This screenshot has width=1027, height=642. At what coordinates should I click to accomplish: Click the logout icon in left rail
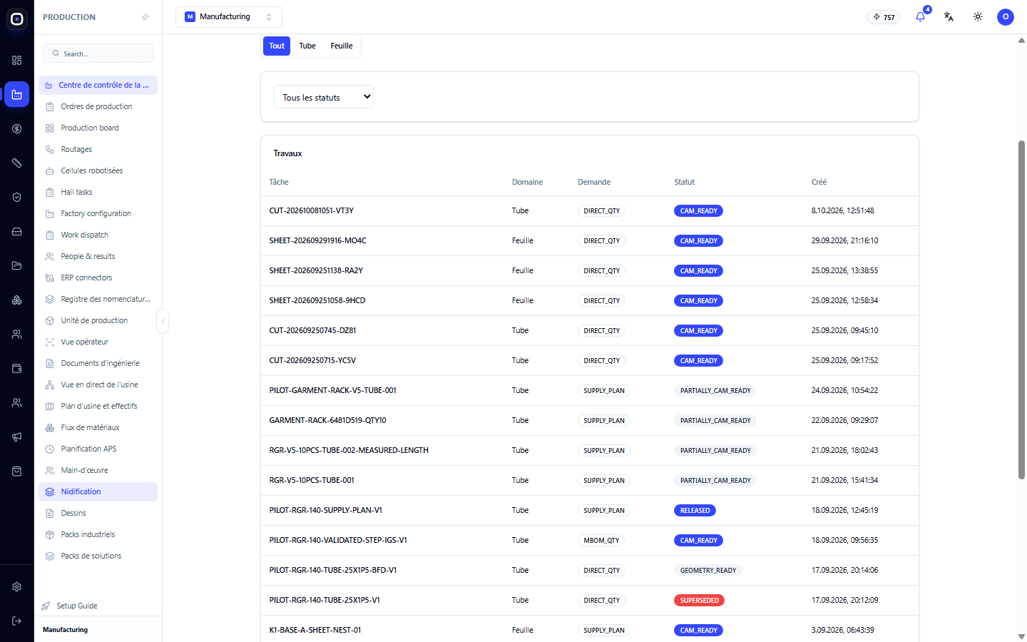coord(17,621)
